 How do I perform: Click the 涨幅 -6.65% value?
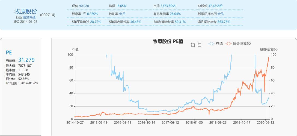(121, 6)
